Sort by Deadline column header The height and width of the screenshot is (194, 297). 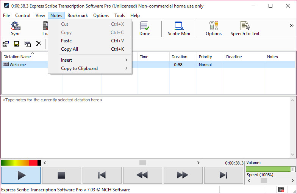(x=244, y=57)
